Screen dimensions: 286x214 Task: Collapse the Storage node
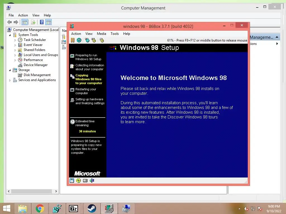point(10,70)
